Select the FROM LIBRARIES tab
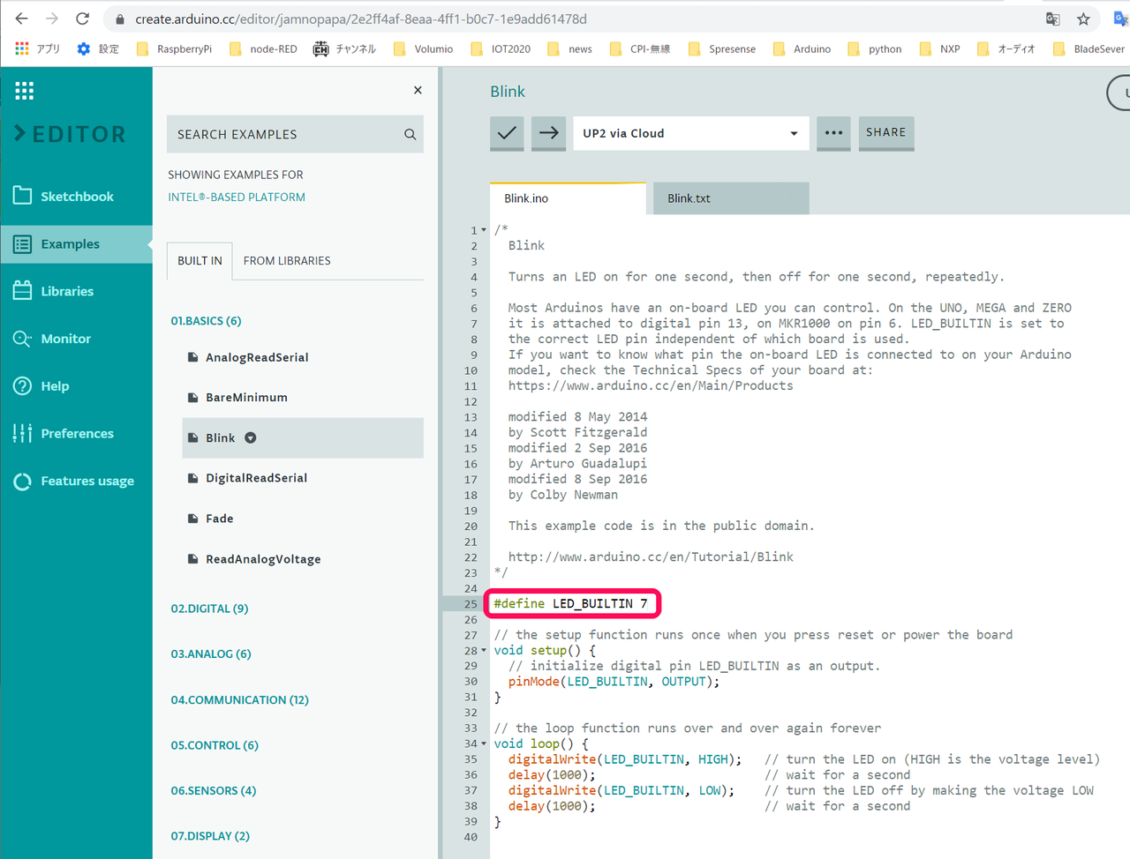 point(287,261)
